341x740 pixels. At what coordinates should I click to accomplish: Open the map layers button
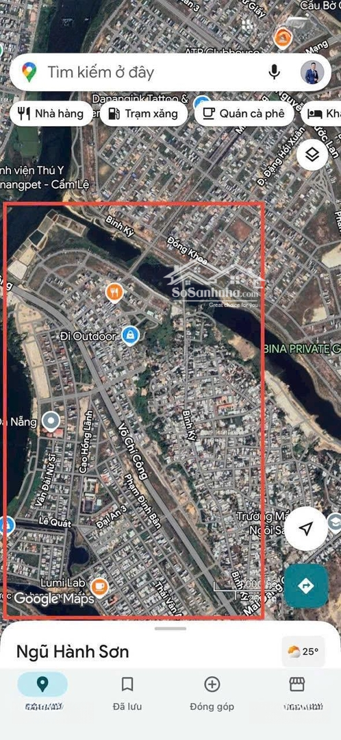(x=312, y=155)
